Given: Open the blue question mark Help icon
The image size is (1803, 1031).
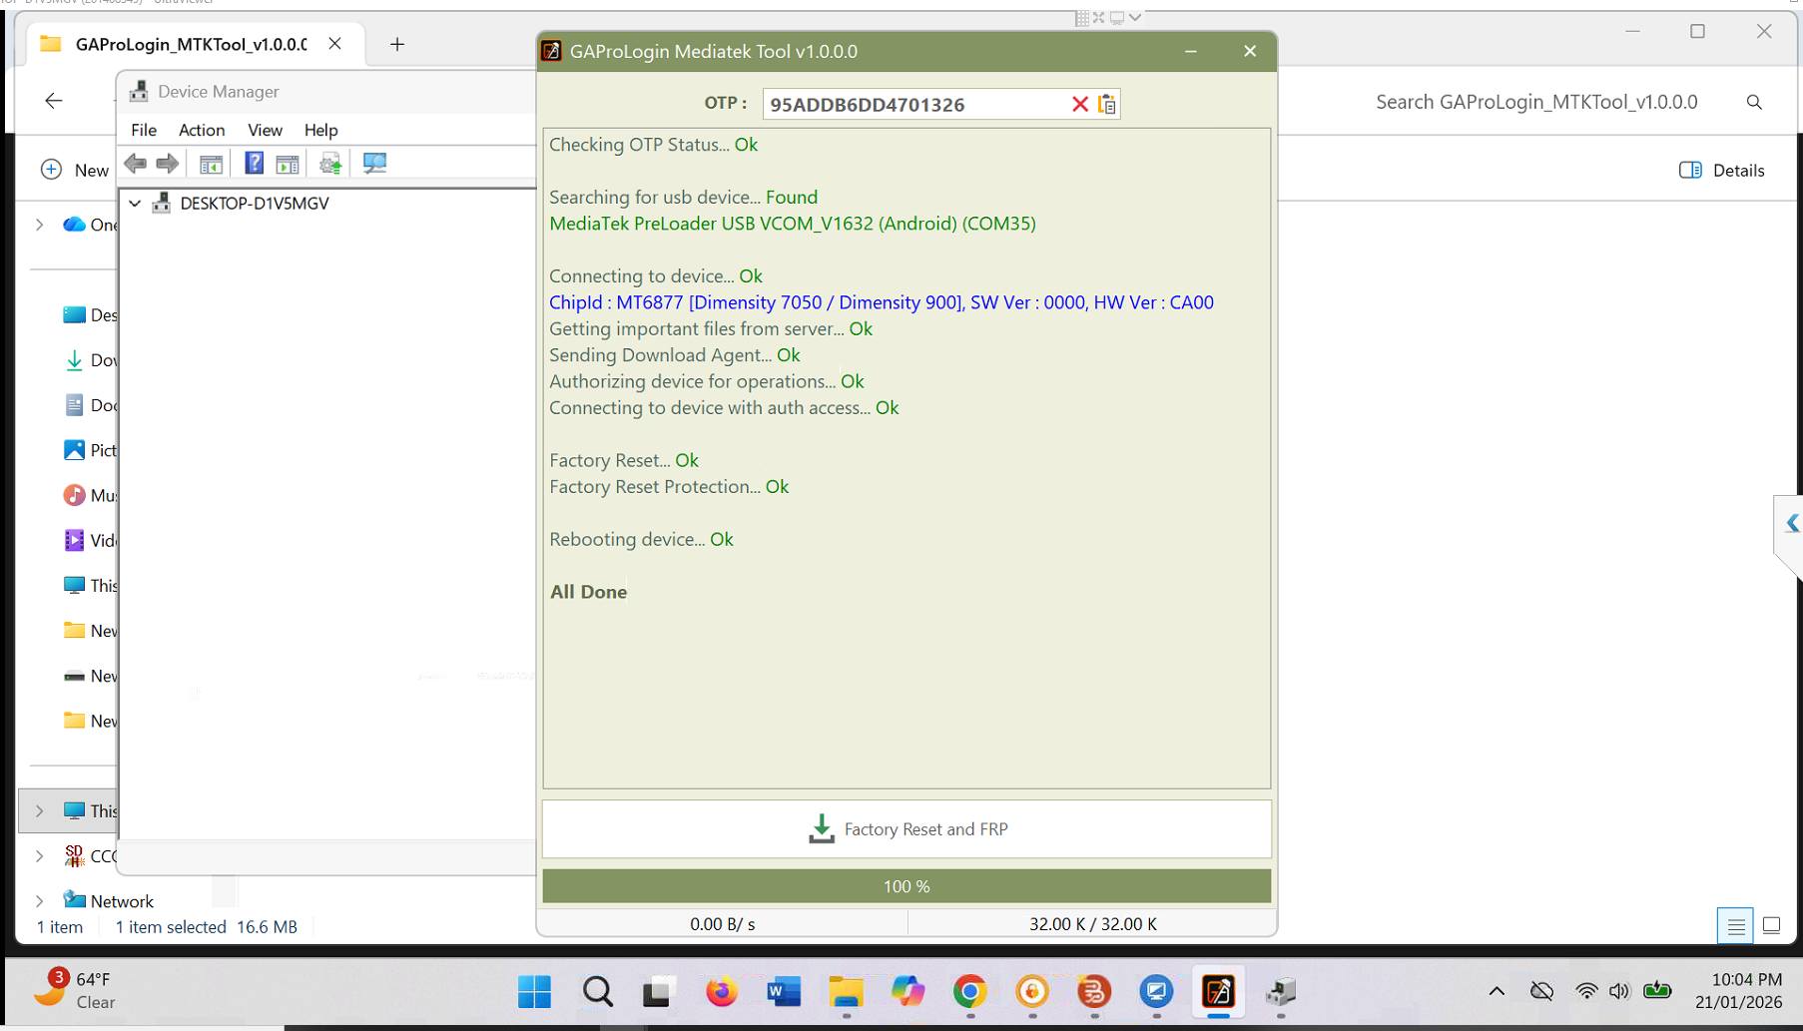Looking at the screenshot, I should point(255,163).
